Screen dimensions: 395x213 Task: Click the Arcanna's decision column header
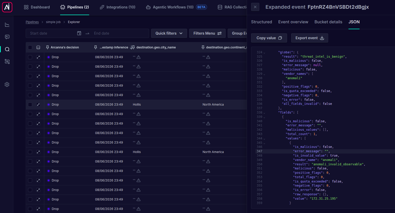(x=65, y=47)
